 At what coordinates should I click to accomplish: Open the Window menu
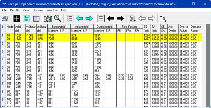pyautogui.click(x=52, y=10)
